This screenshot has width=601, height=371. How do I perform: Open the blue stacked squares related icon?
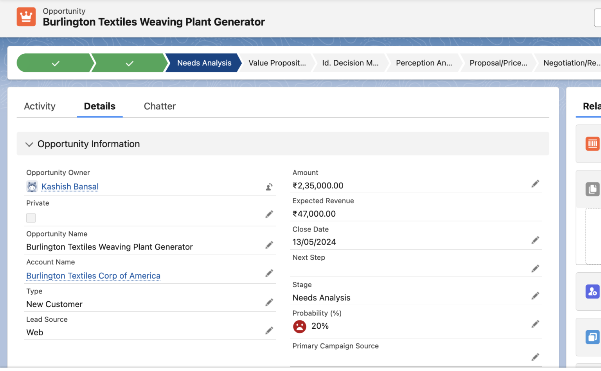(x=592, y=337)
